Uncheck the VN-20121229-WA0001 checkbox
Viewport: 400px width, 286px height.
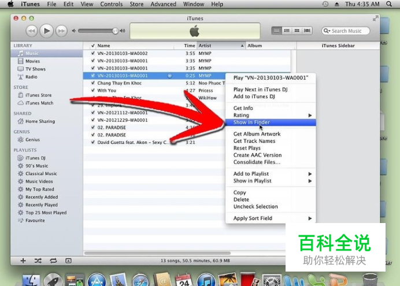(x=93, y=120)
